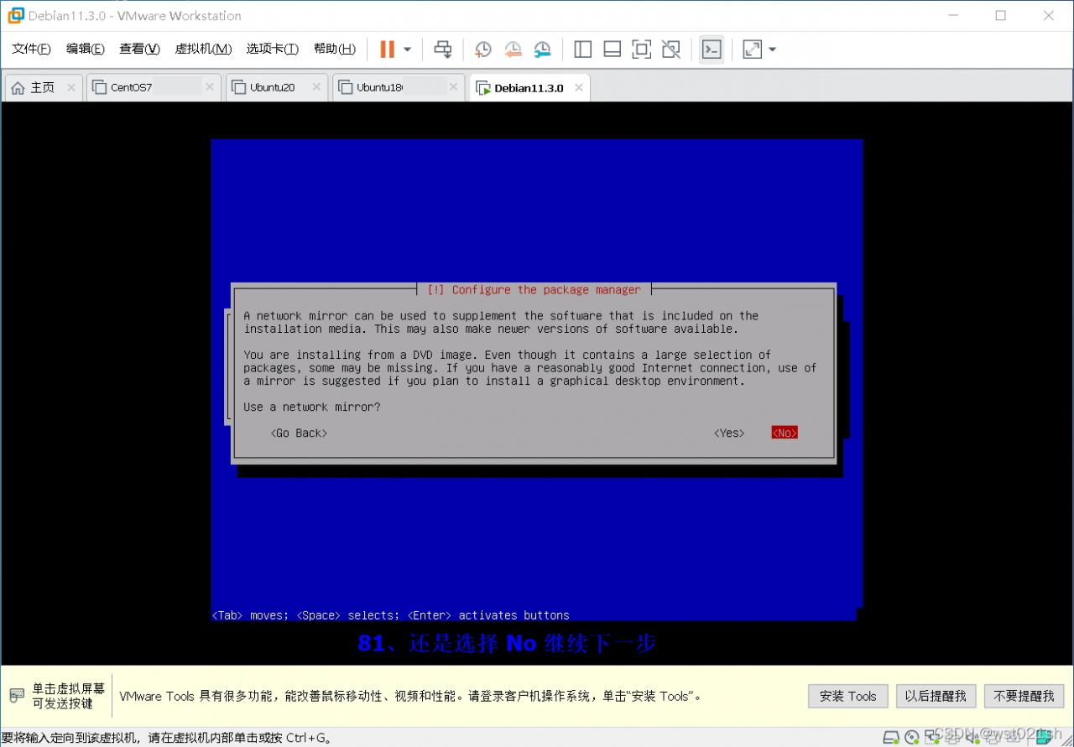
Task: Click the 以后提醒我 button
Action: (936, 696)
